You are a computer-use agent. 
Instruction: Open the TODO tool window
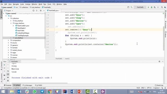point(39,85)
